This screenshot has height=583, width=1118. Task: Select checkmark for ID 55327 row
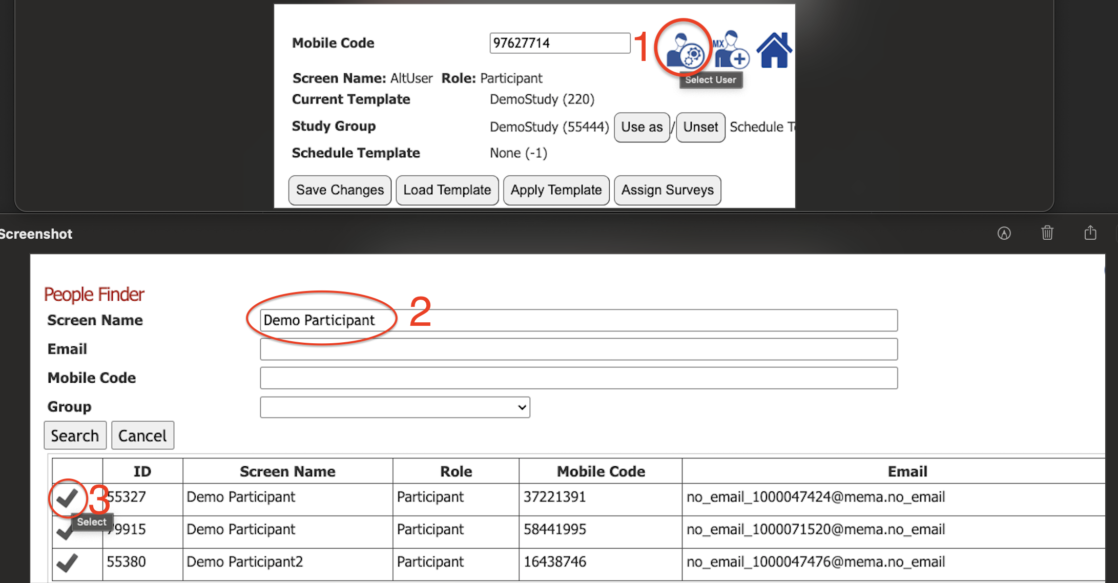[67, 498]
